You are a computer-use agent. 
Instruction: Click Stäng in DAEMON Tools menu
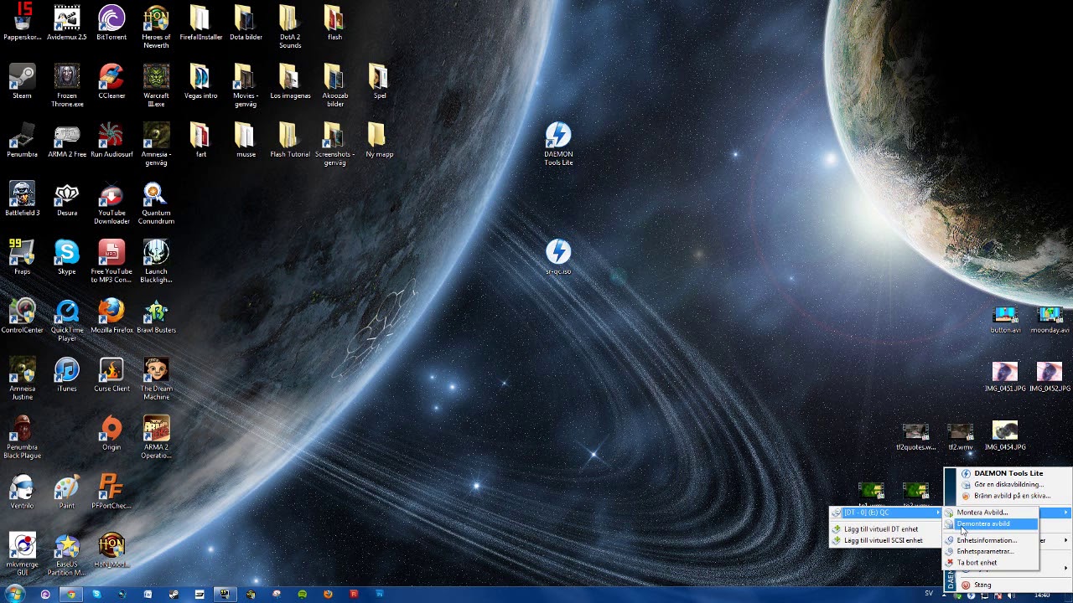(1014, 585)
